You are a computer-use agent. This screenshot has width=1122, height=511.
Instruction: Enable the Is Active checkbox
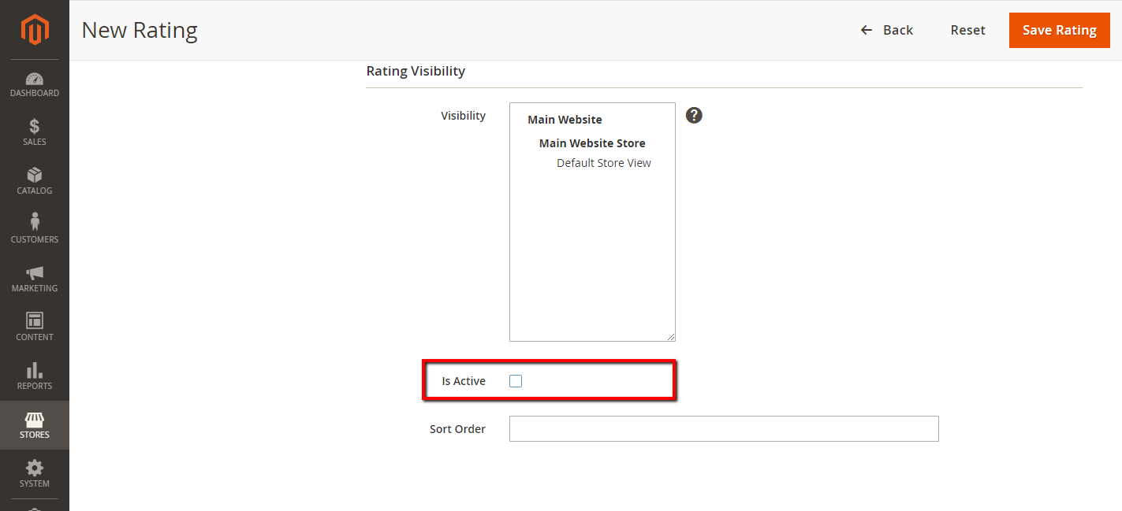516,380
